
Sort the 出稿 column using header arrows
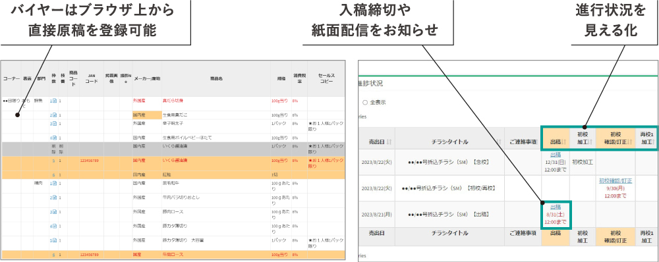coord(563,142)
